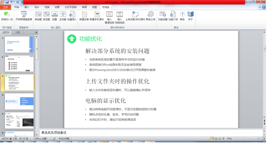Click the WeChat scan login icon
This screenshot has height=144, width=269.
point(7,16)
